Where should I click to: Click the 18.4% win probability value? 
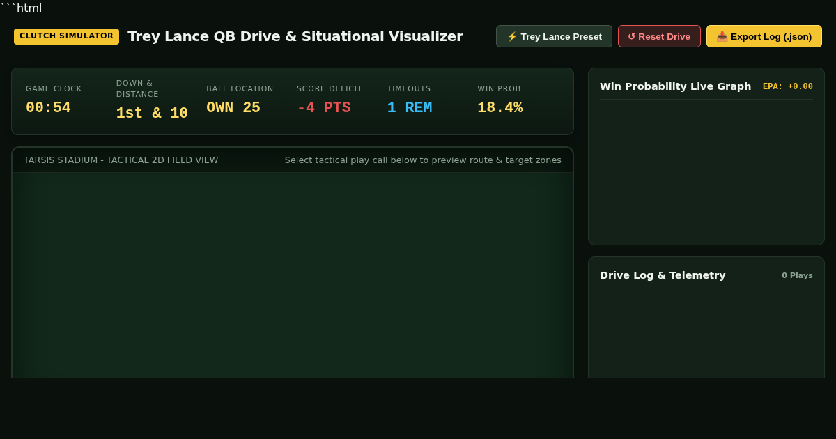[x=500, y=108]
